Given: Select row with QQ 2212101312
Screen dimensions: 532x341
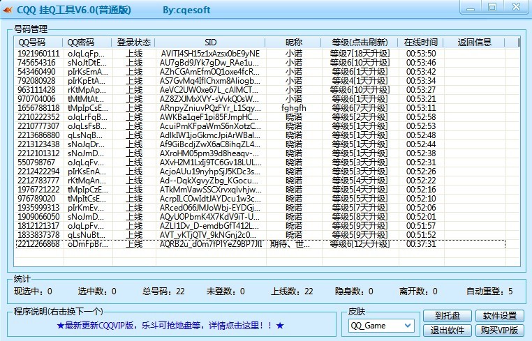Looking at the screenshot, I should [x=260, y=153].
